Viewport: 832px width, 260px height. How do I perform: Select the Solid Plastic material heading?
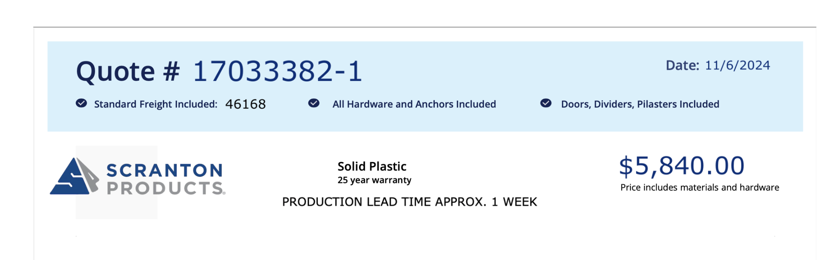[x=372, y=166]
